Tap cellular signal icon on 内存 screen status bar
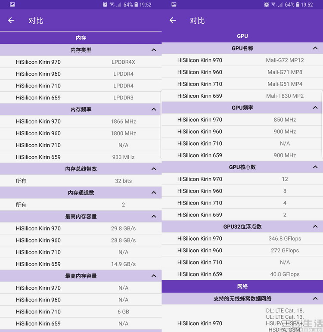The width and height of the screenshot is (323, 332). pyautogui.click(x=119, y=4)
